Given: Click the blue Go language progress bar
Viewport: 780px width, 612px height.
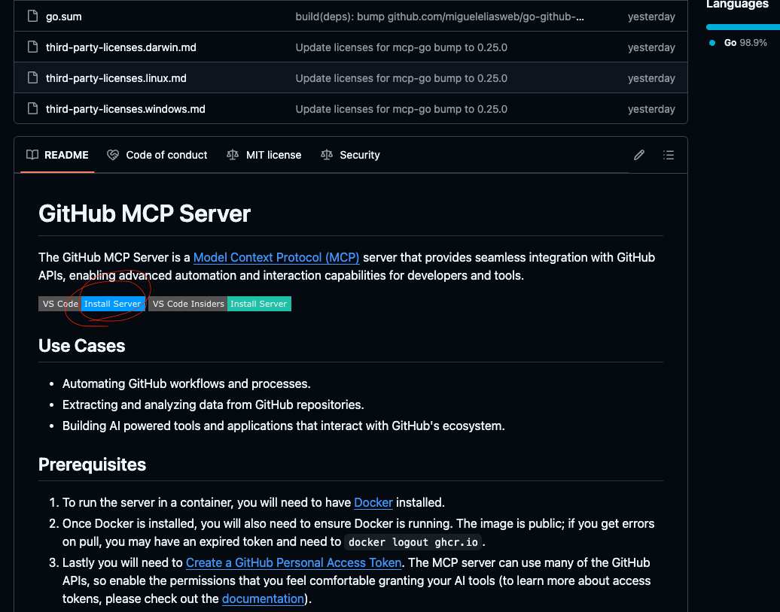Looking at the screenshot, I should tap(743, 27).
